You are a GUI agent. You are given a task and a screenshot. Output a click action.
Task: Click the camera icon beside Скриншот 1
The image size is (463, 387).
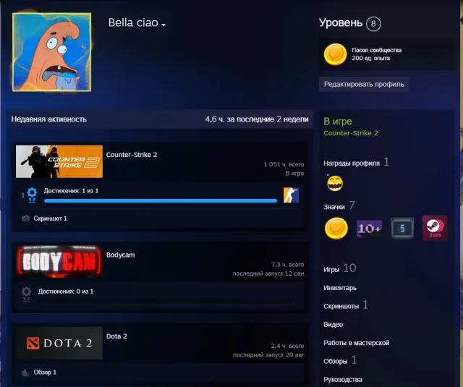click(26, 218)
